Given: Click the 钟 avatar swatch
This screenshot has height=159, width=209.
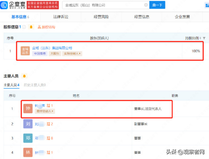Looking at the screenshot, I should click(x=28, y=109).
